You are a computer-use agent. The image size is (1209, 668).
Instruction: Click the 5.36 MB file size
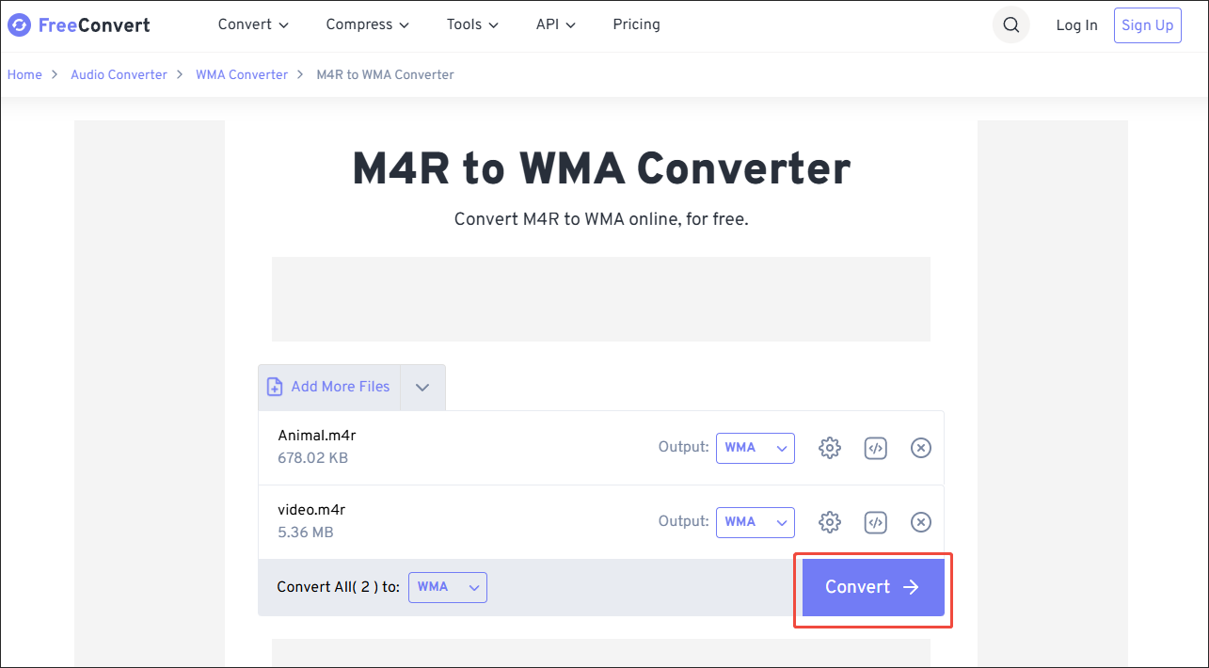306,533
